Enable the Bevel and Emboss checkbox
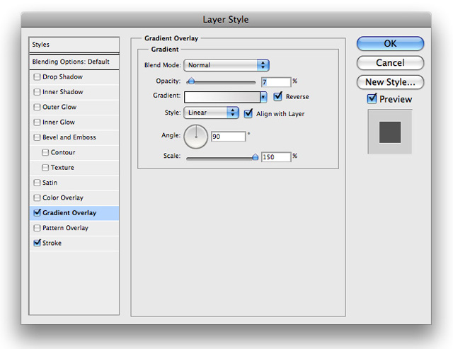 tap(37, 137)
